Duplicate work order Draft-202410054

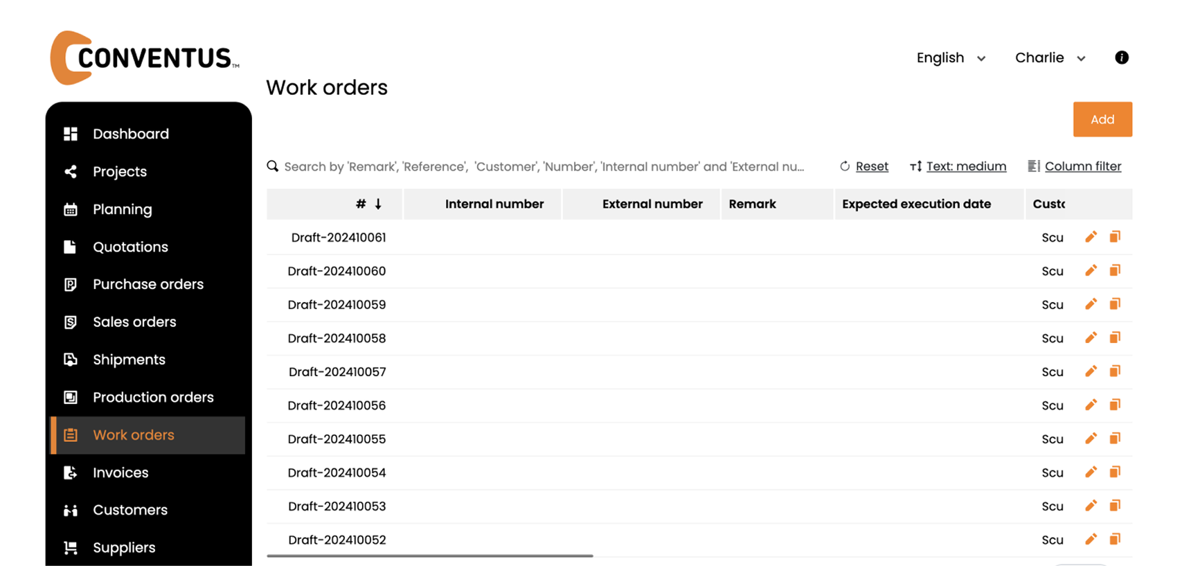1115,472
